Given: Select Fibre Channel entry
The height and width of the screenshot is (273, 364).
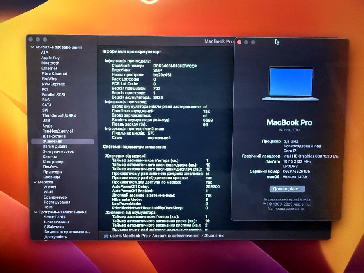Looking at the screenshot, I should [x=54, y=74].
